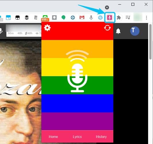Open the Extensions puzzle piece menu
The height and width of the screenshot is (144, 153).
click(x=119, y=18)
